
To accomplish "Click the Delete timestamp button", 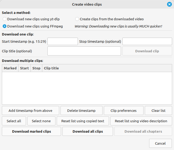I will 81,110.
